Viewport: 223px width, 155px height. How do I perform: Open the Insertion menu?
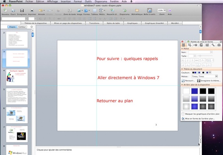pyautogui.click(x=66, y=2)
